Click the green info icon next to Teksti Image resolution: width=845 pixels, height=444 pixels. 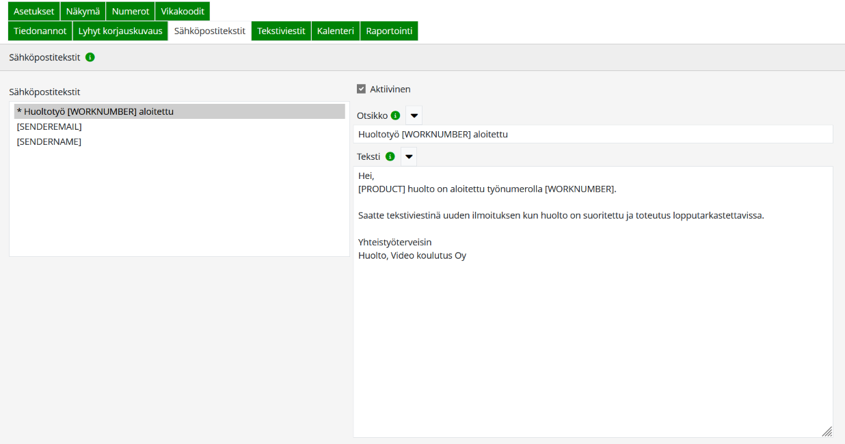[x=390, y=156]
